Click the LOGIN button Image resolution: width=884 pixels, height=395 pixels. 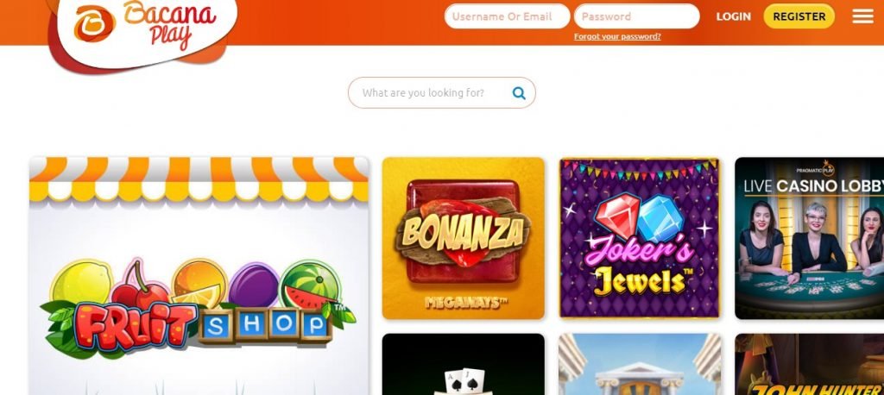[x=734, y=16]
